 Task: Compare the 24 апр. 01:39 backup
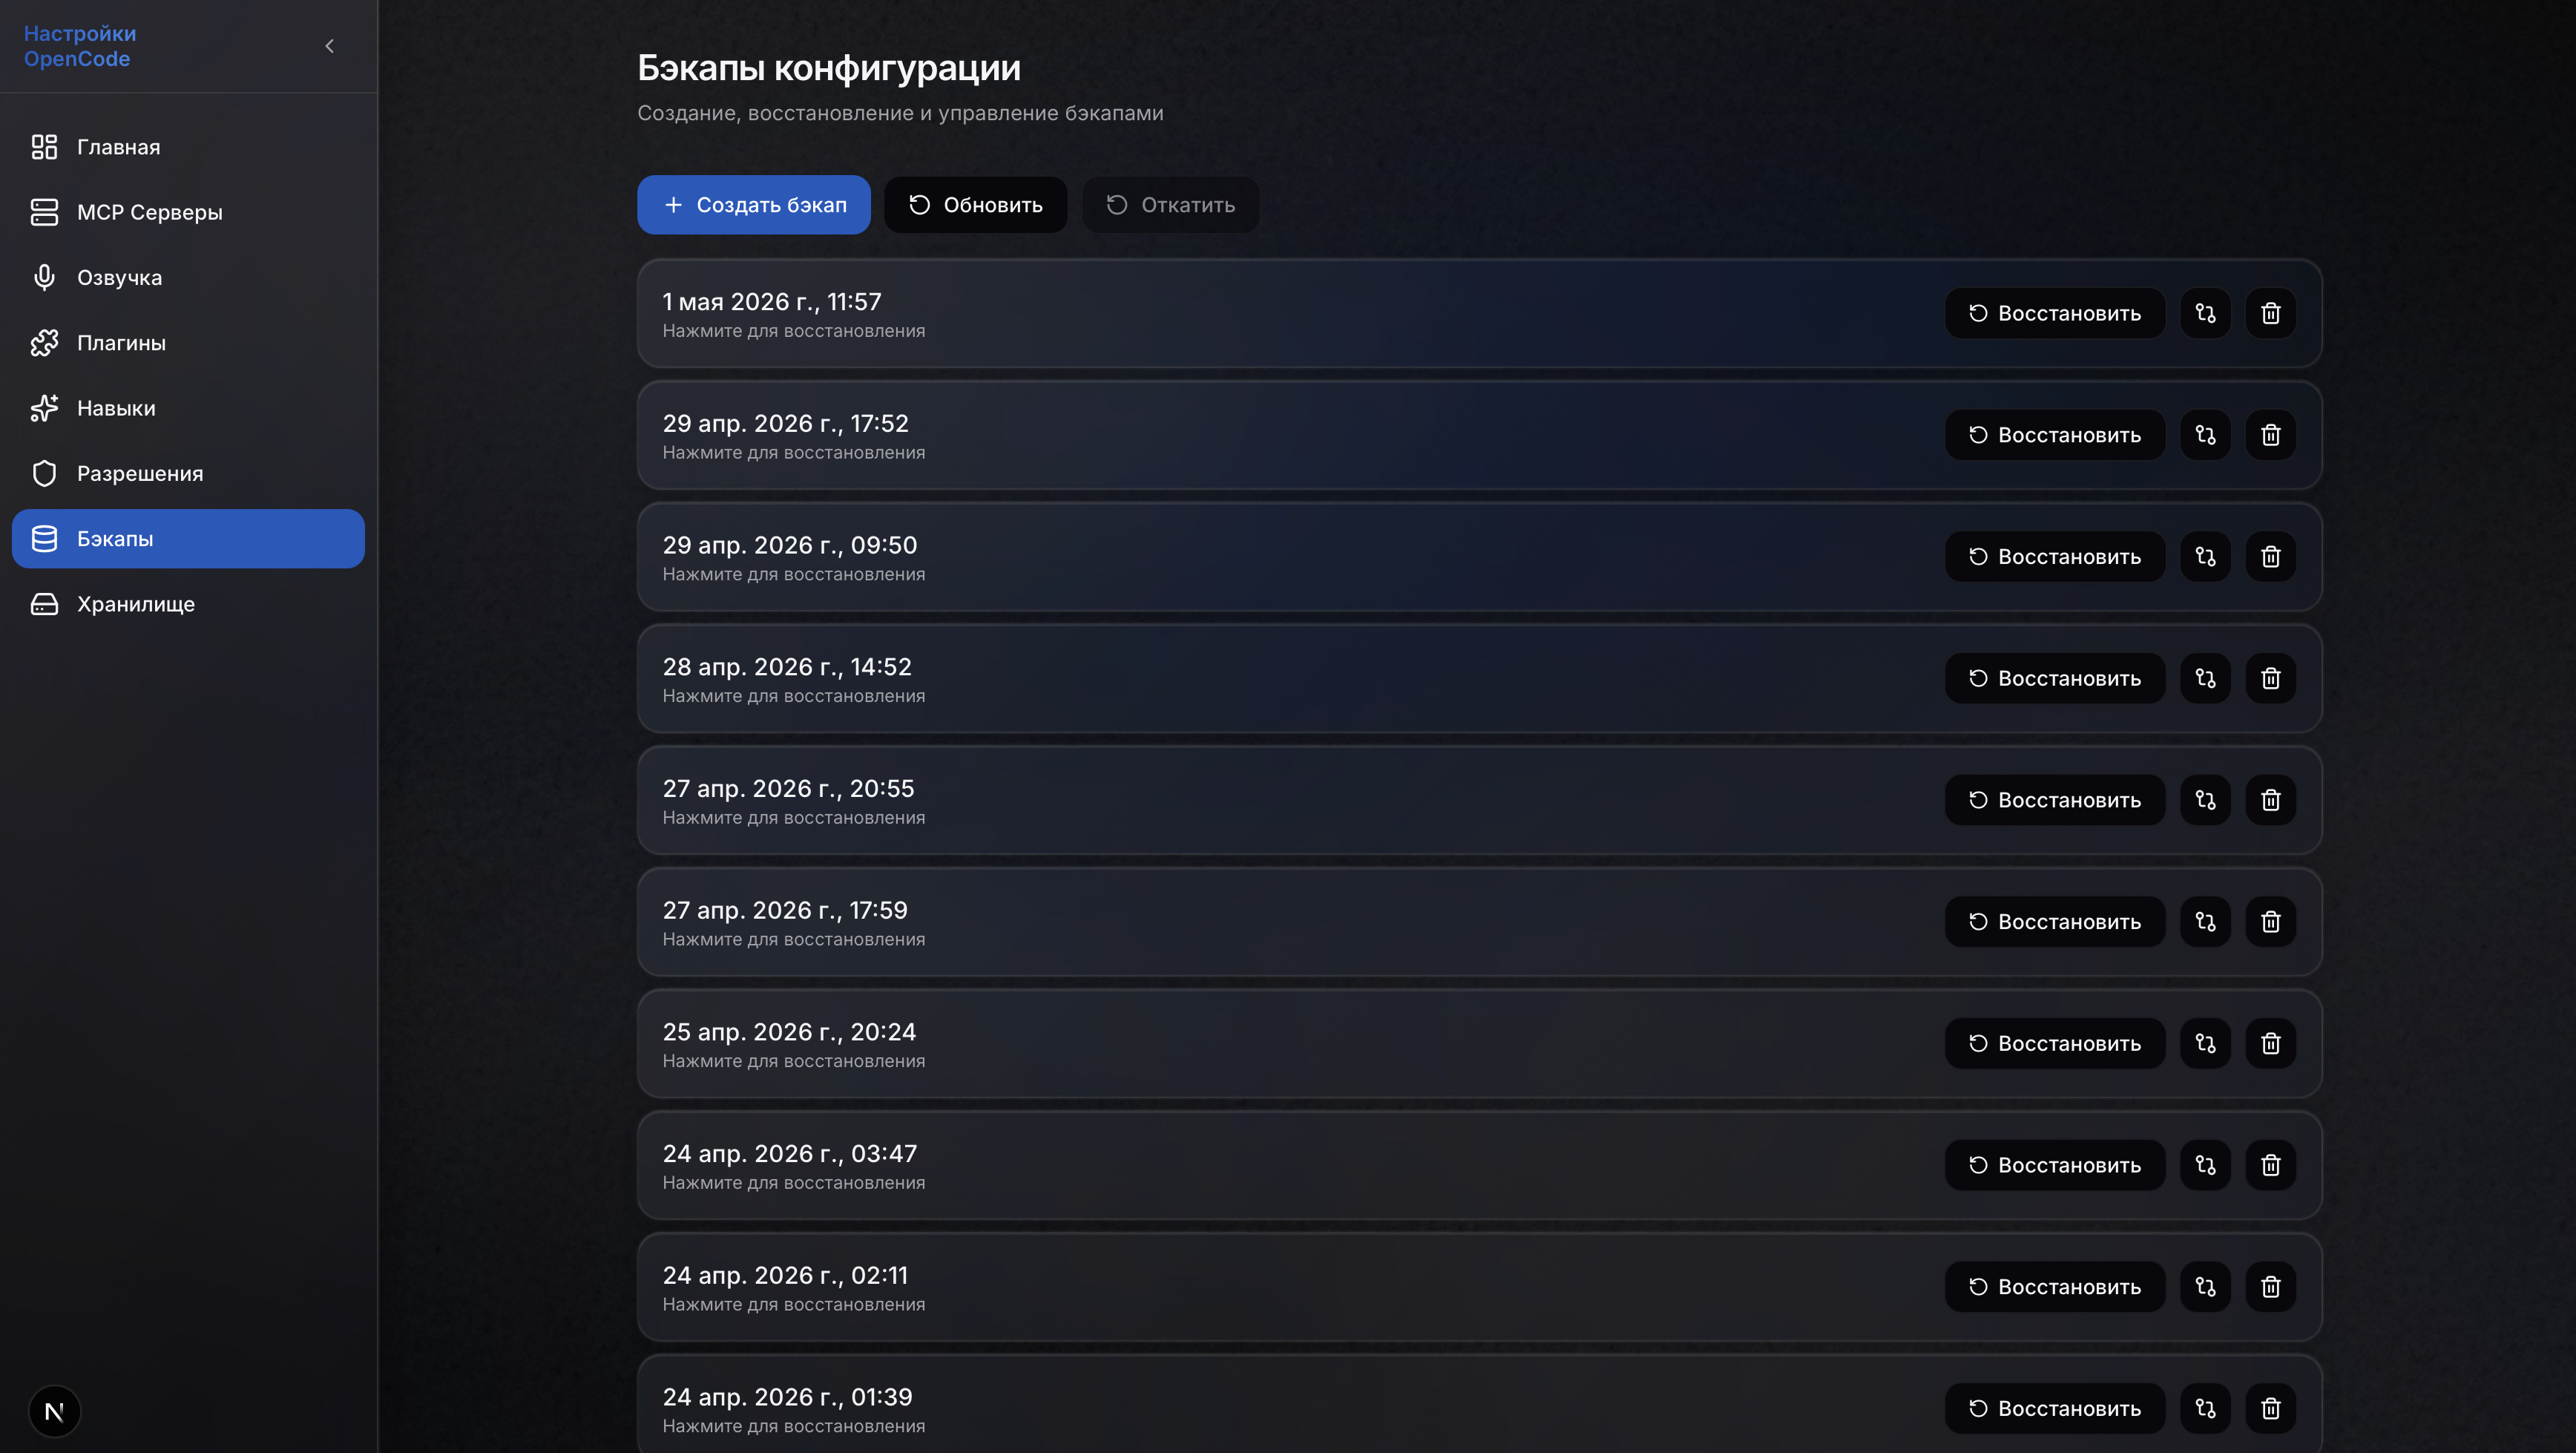click(x=2205, y=1408)
